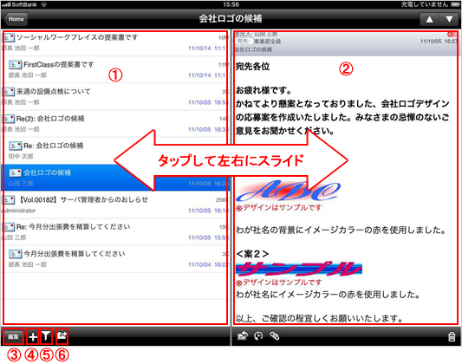
Task: Open message Re(2): 会社ロゴの候補
Action: (115, 124)
